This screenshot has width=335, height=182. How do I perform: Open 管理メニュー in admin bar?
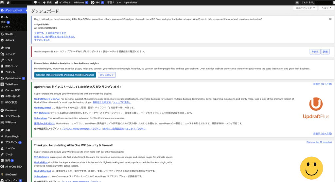point(114,3)
